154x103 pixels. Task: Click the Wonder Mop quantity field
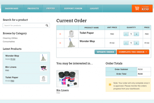131,43
